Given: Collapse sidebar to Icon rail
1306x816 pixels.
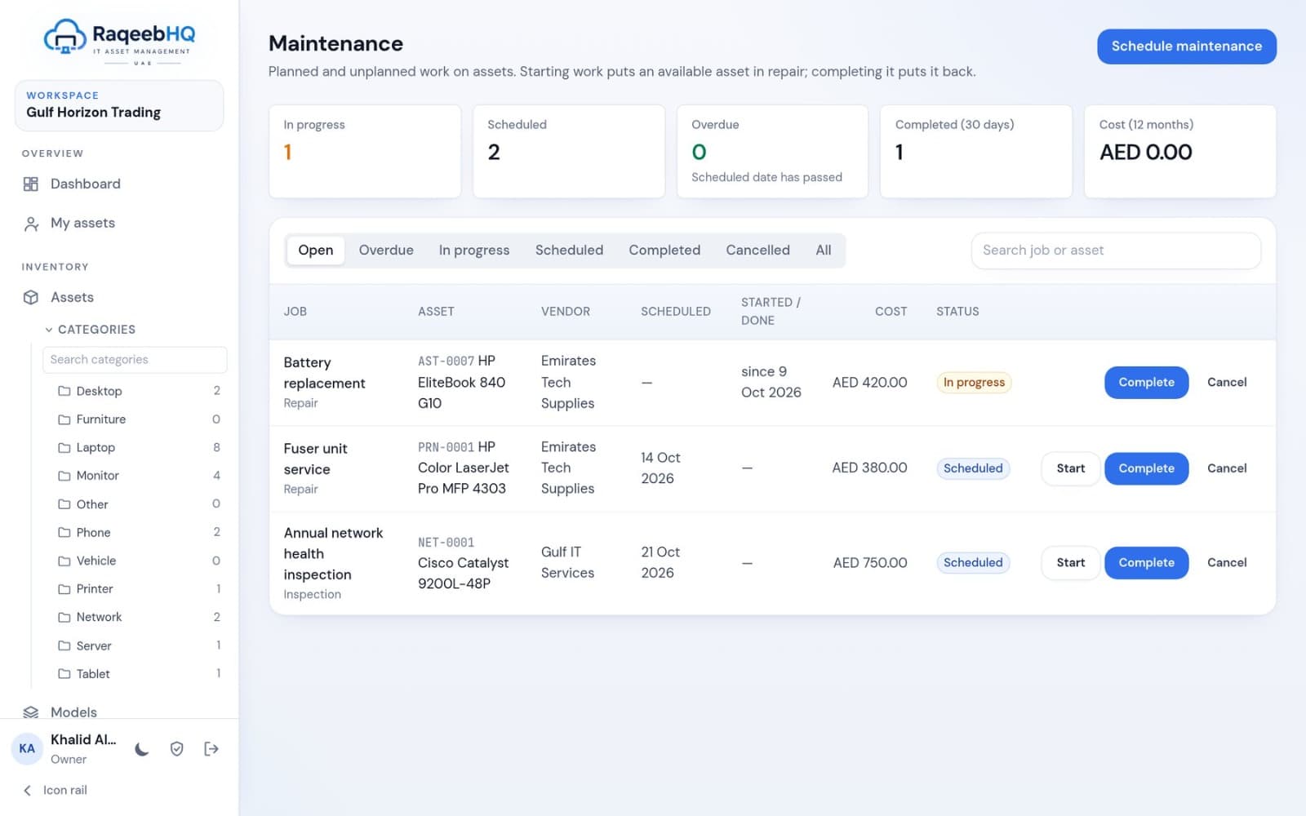Looking at the screenshot, I should click(55, 790).
